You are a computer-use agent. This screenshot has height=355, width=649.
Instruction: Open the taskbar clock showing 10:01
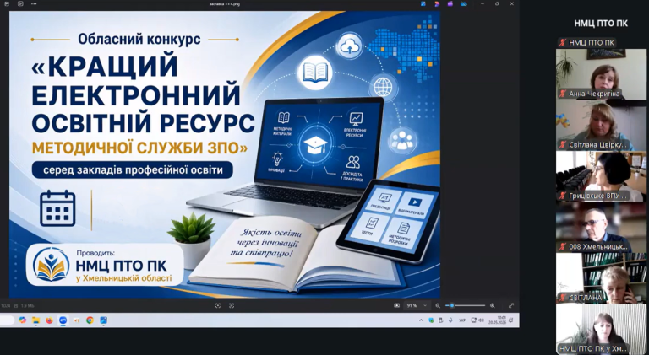pyautogui.click(x=498, y=320)
